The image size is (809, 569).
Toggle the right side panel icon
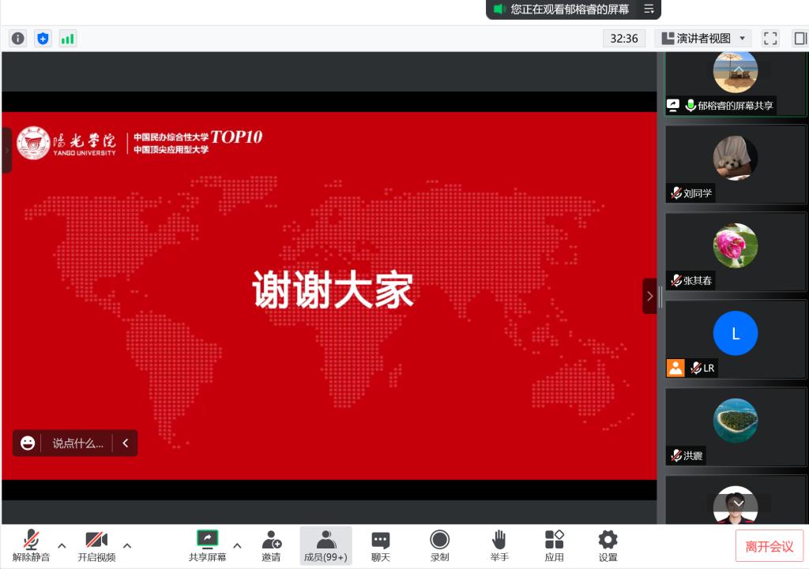tap(800, 38)
